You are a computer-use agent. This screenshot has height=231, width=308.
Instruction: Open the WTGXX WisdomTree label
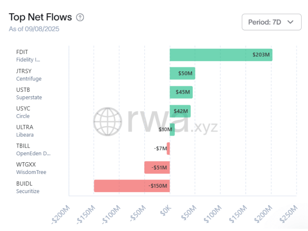(31, 168)
